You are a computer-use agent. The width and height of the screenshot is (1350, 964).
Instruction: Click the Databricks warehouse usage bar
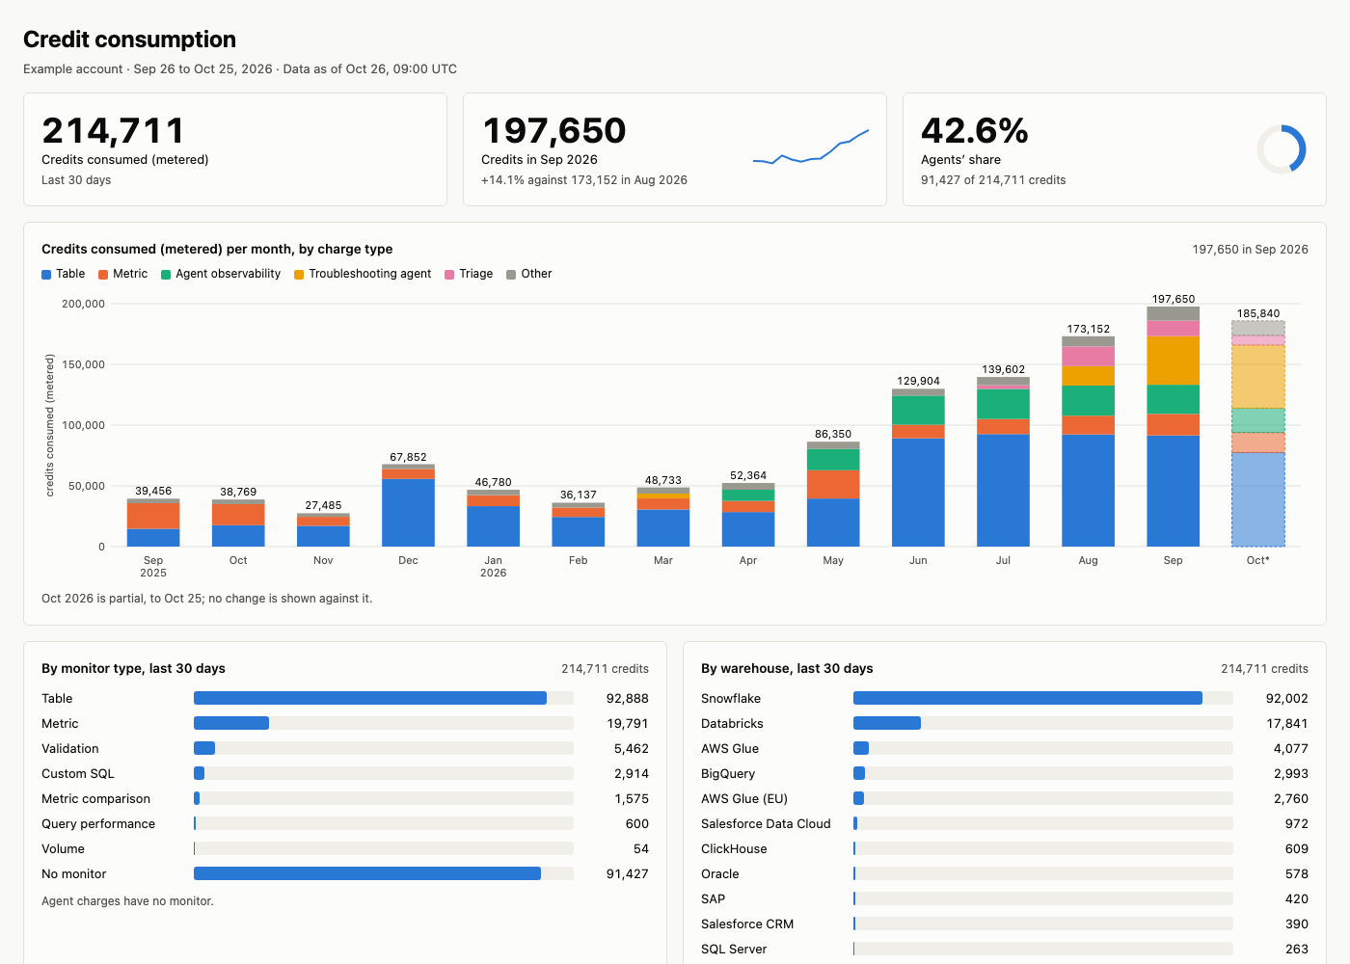point(887,723)
